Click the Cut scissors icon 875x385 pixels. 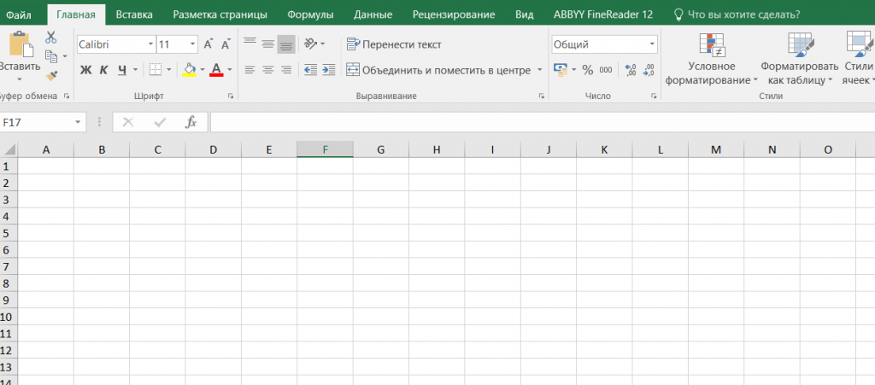pos(51,38)
